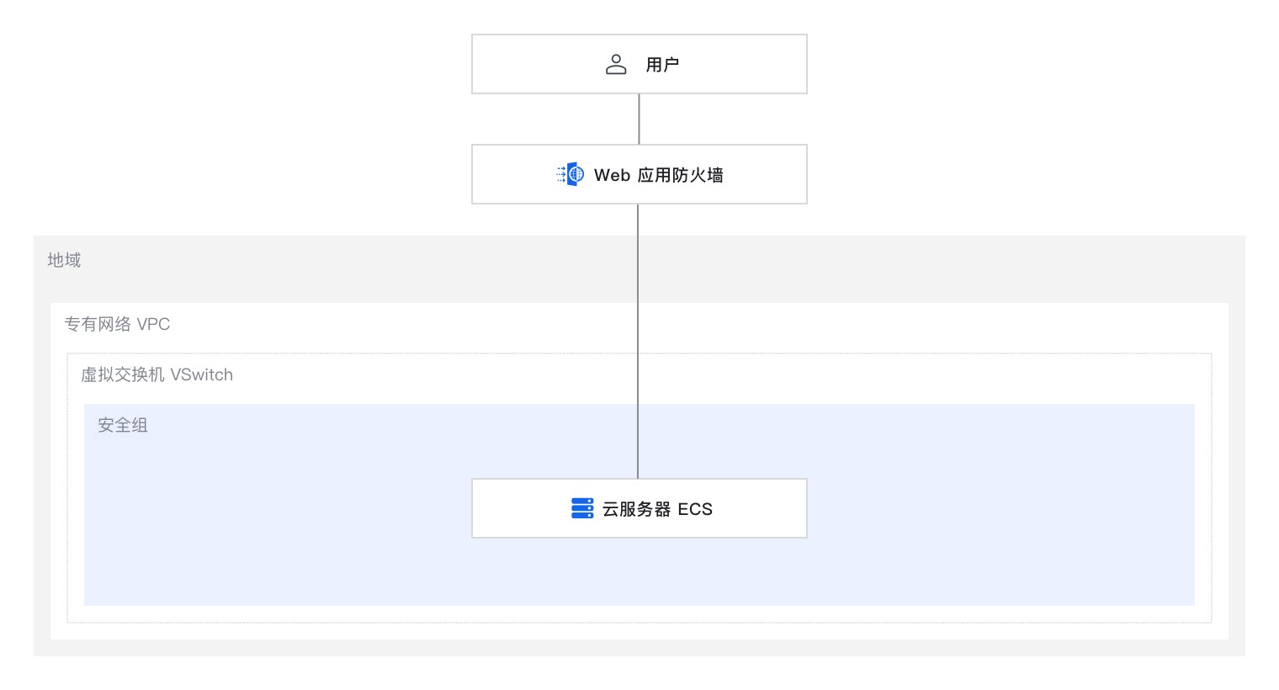
Task: Click the user person icon
Action: point(616,65)
